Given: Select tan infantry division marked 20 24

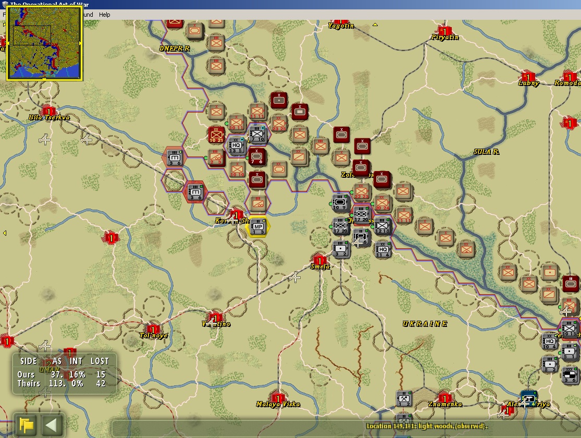Looking at the screenshot, I should point(382,203).
